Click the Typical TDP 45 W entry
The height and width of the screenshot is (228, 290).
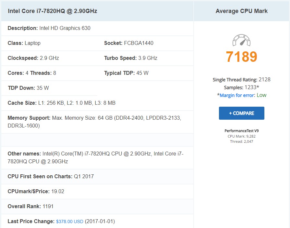click(126, 73)
